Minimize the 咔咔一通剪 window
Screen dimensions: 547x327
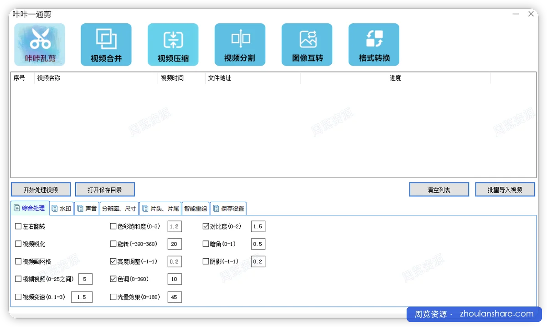(x=516, y=14)
